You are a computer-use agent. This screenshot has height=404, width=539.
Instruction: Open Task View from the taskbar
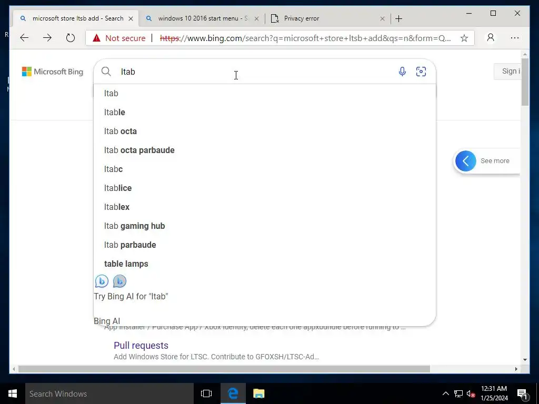(x=206, y=393)
